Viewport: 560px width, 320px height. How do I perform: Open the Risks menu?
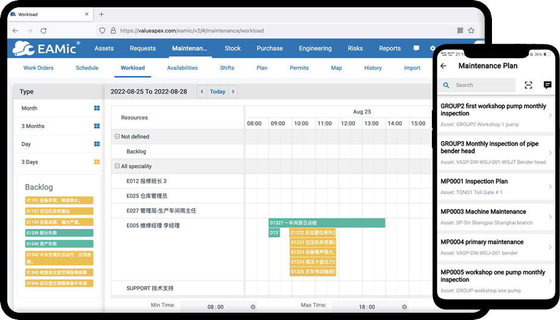point(355,48)
